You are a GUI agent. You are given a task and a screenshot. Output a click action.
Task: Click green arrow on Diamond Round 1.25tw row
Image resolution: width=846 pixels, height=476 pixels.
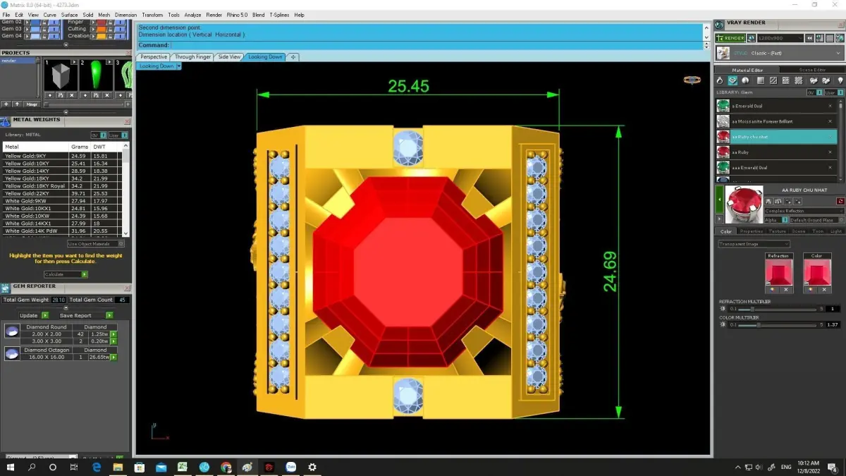tap(113, 334)
